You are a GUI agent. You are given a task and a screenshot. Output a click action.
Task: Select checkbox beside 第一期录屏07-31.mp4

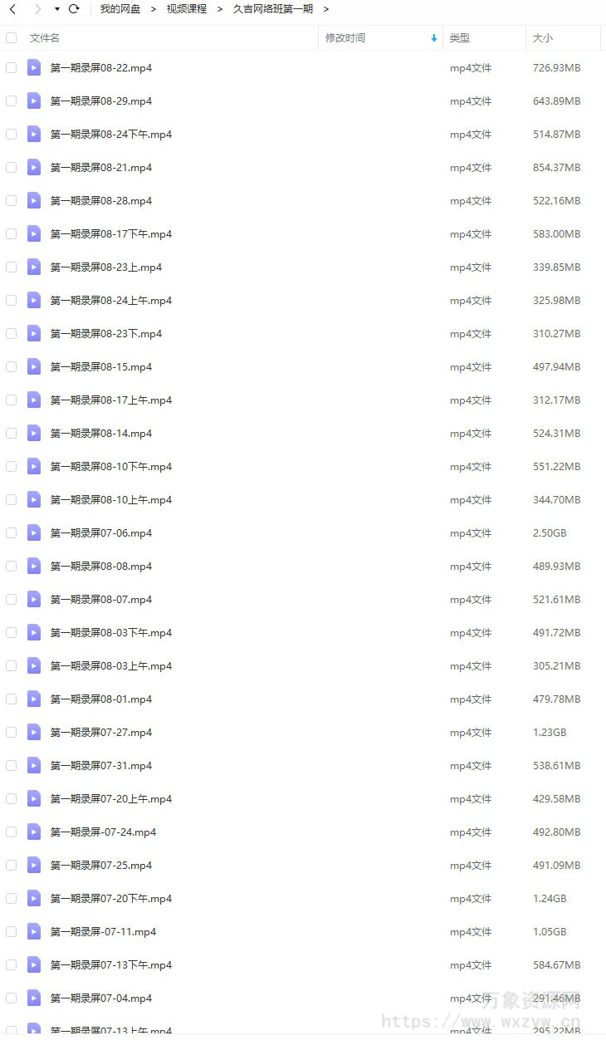tap(11, 765)
